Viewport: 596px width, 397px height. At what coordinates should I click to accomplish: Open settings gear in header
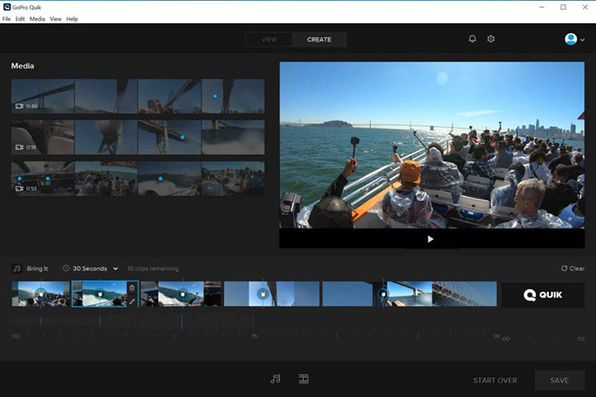coord(491,39)
